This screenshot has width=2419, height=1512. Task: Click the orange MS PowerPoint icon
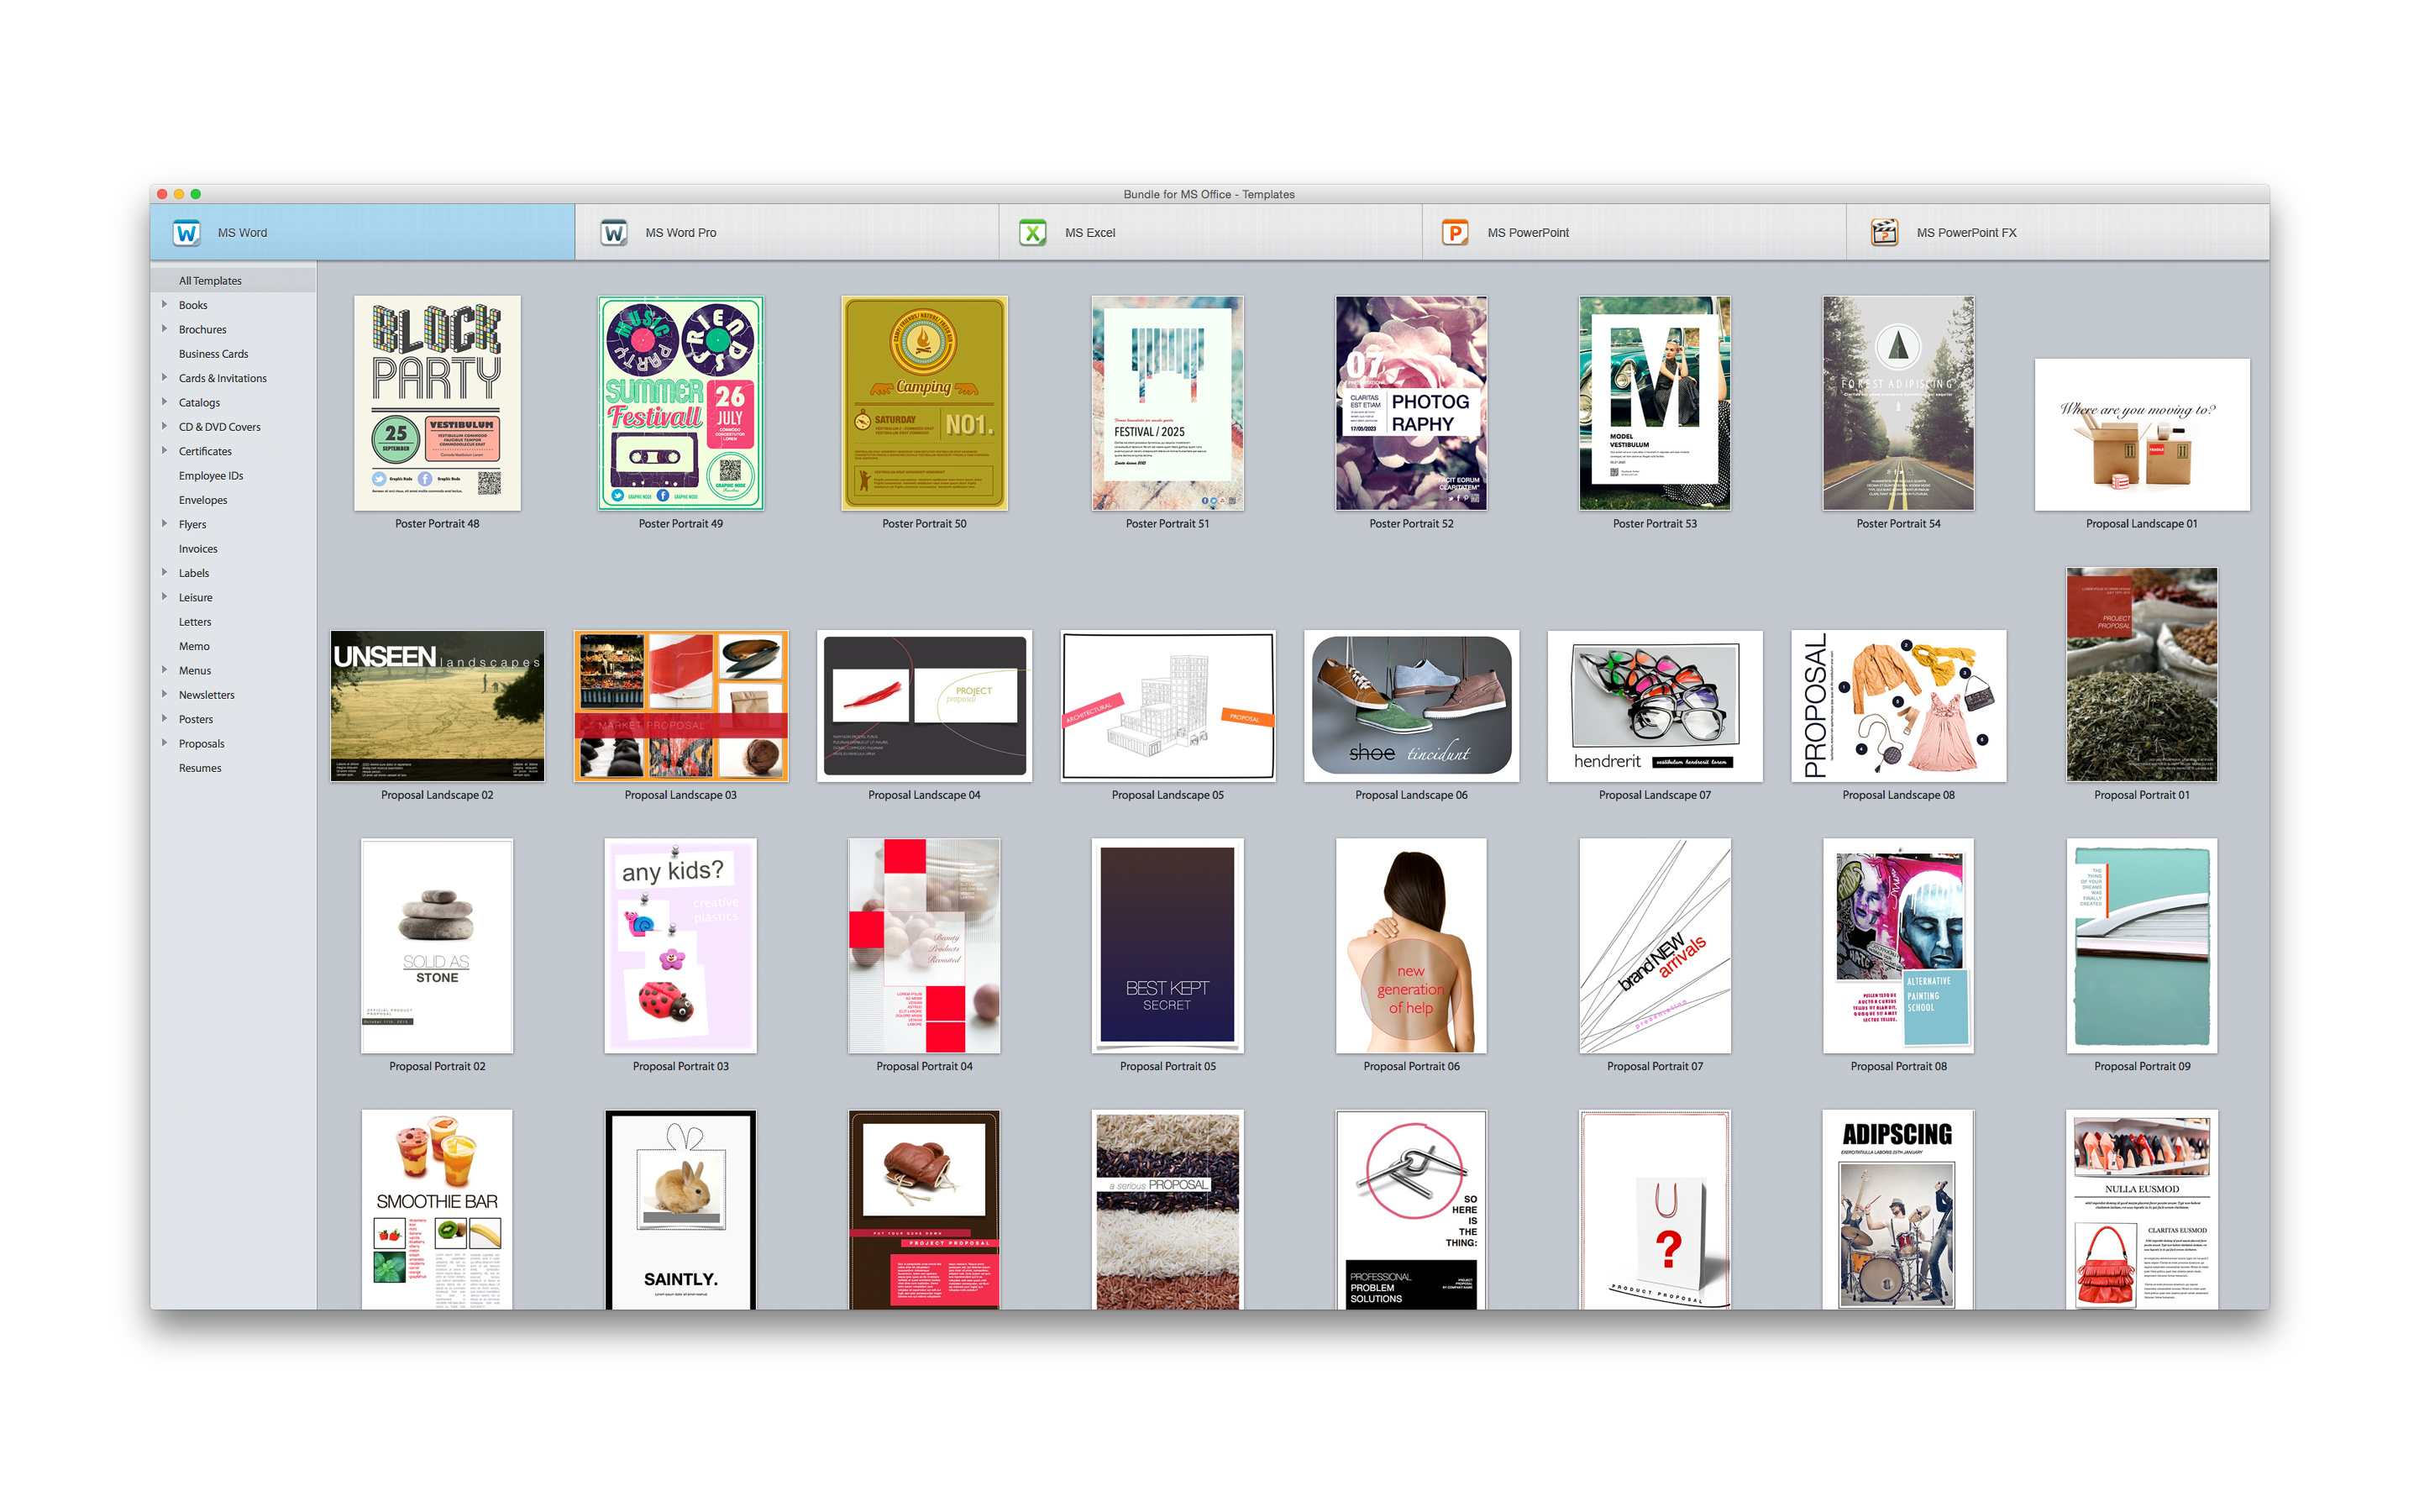[1455, 232]
